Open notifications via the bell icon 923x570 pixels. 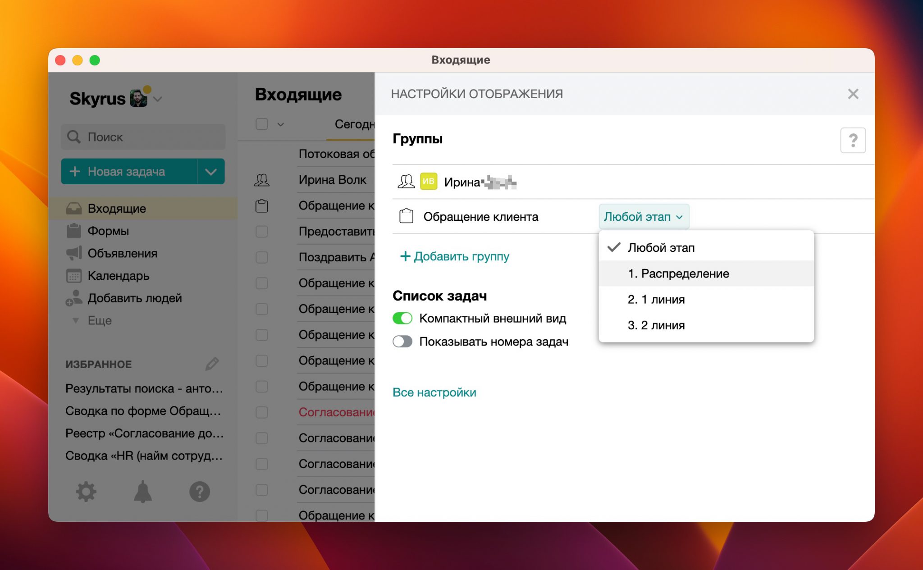tap(142, 491)
